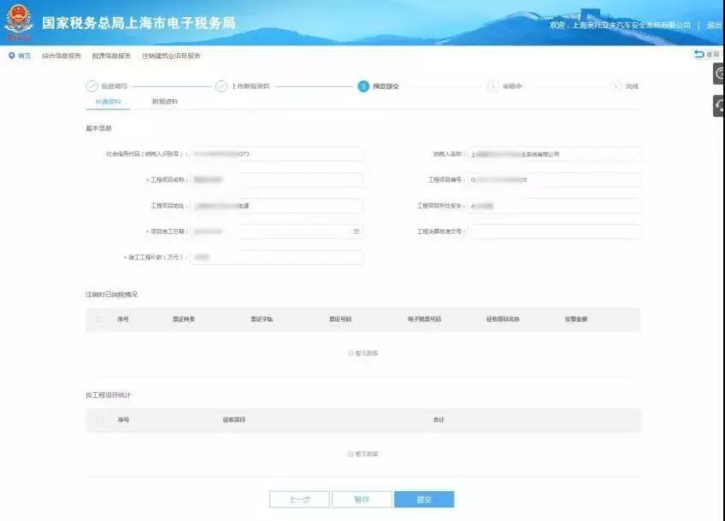Open 综合信息报告 breadcrumb link
Screen dimensions: 725x521
pos(62,56)
